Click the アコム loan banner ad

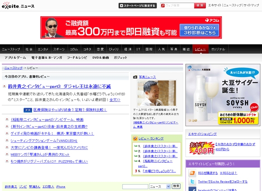[131, 28]
